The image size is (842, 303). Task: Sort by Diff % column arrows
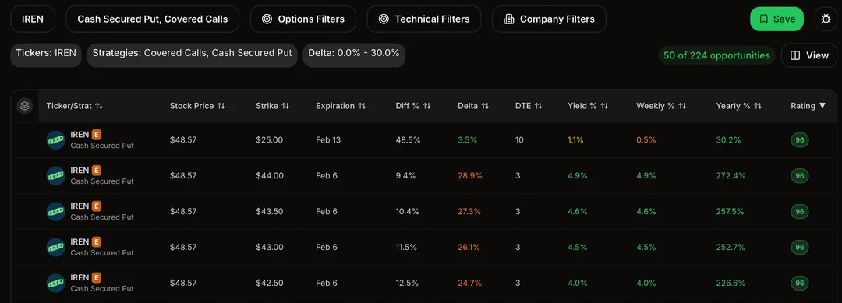pyautogui.click(x=427, y=106)
